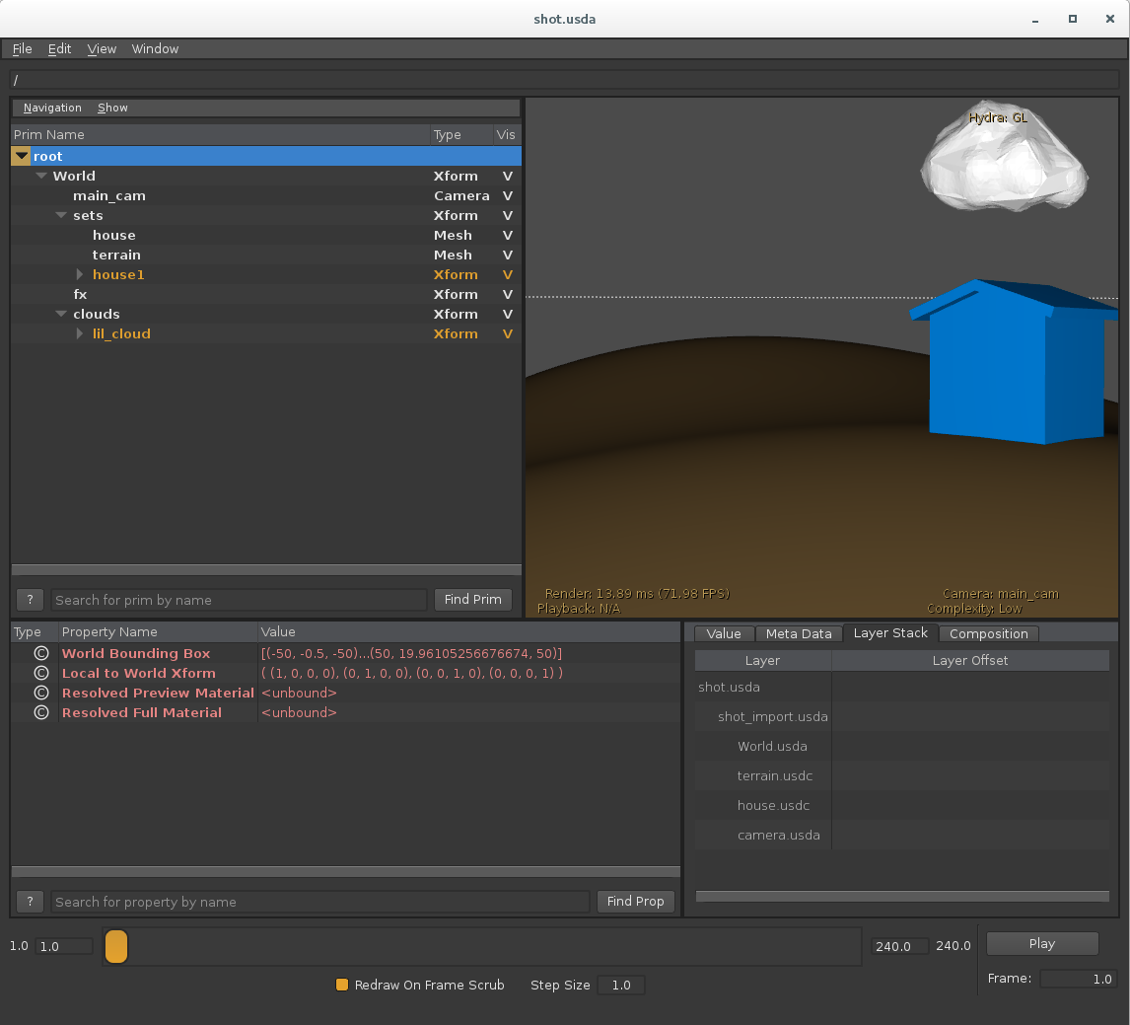Open the Navigation menu in prim browser

point(52,108)
